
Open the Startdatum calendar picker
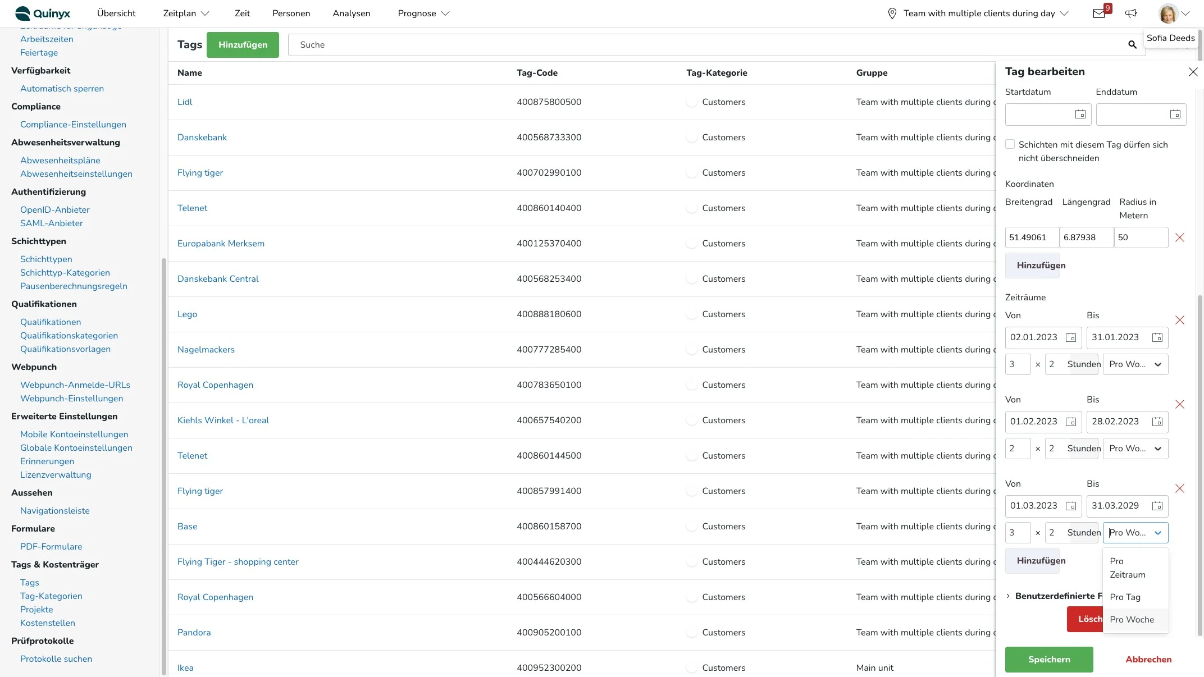coord(1080,115)
